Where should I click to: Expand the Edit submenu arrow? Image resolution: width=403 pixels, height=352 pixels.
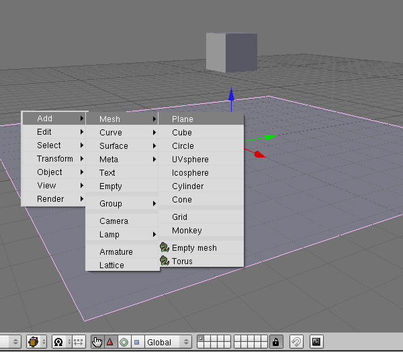(x=82, y=132)
